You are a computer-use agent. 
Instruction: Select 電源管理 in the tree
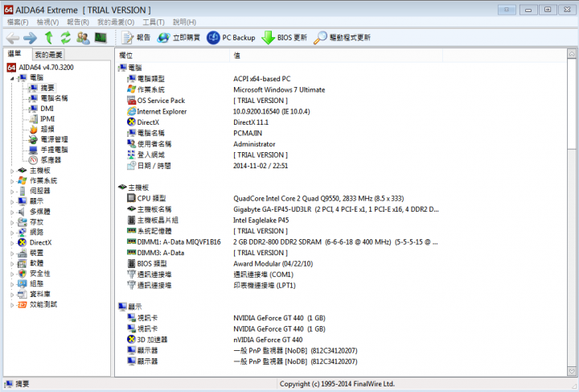click(54, 139)
